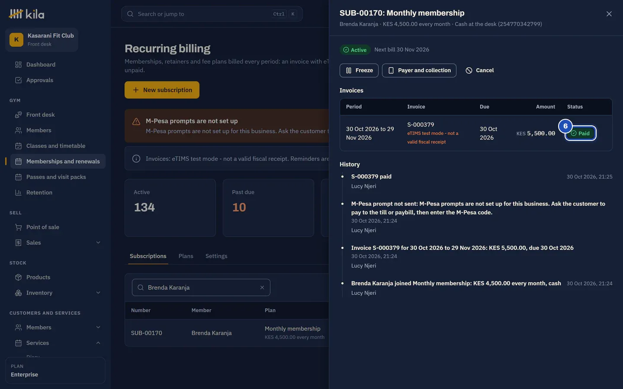Click the Past due 10 card
Image resolution: width=623 pixels, height=389 pixels.
[x=268, y=208]
